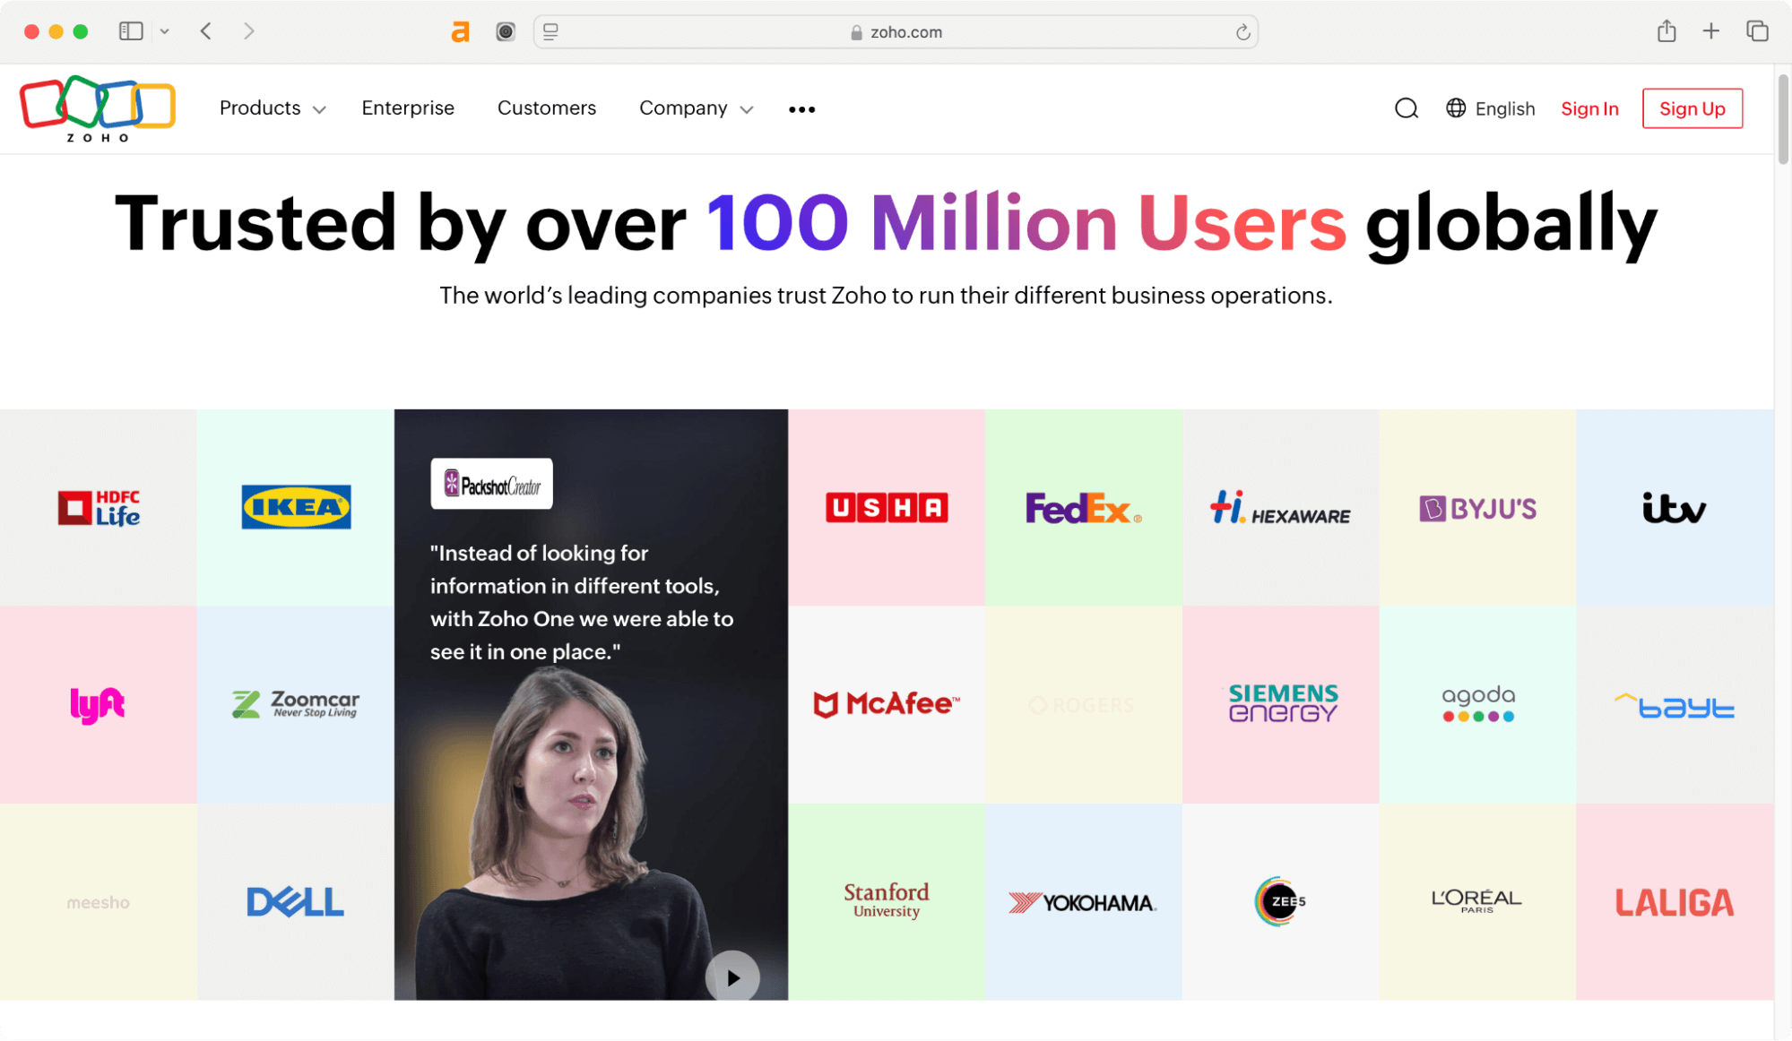The height and width of the screenshot is (1041, 1792).
Task: Click the orange 'a' extension icon
Action: [x=460, y=32]
